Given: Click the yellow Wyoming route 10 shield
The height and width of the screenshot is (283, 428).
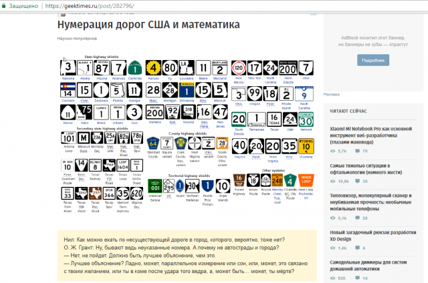Looking at the screenshot, I should [x=306, y=146].
